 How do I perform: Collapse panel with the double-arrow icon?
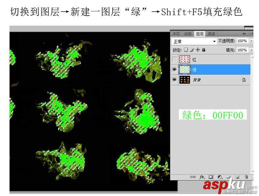point(244,34)
